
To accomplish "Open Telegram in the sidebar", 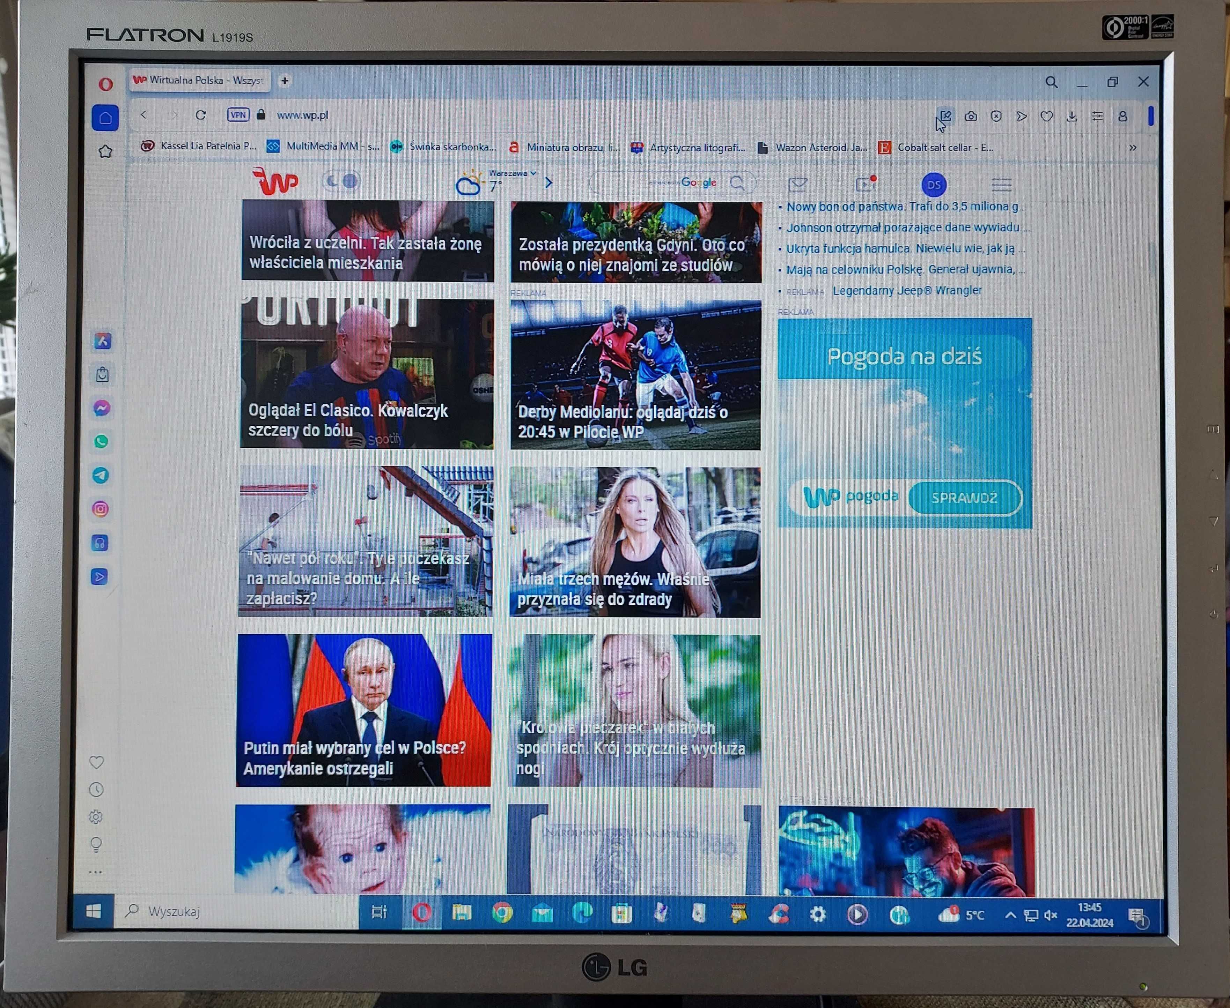I will pyautogui.click(x=101, y=476).
